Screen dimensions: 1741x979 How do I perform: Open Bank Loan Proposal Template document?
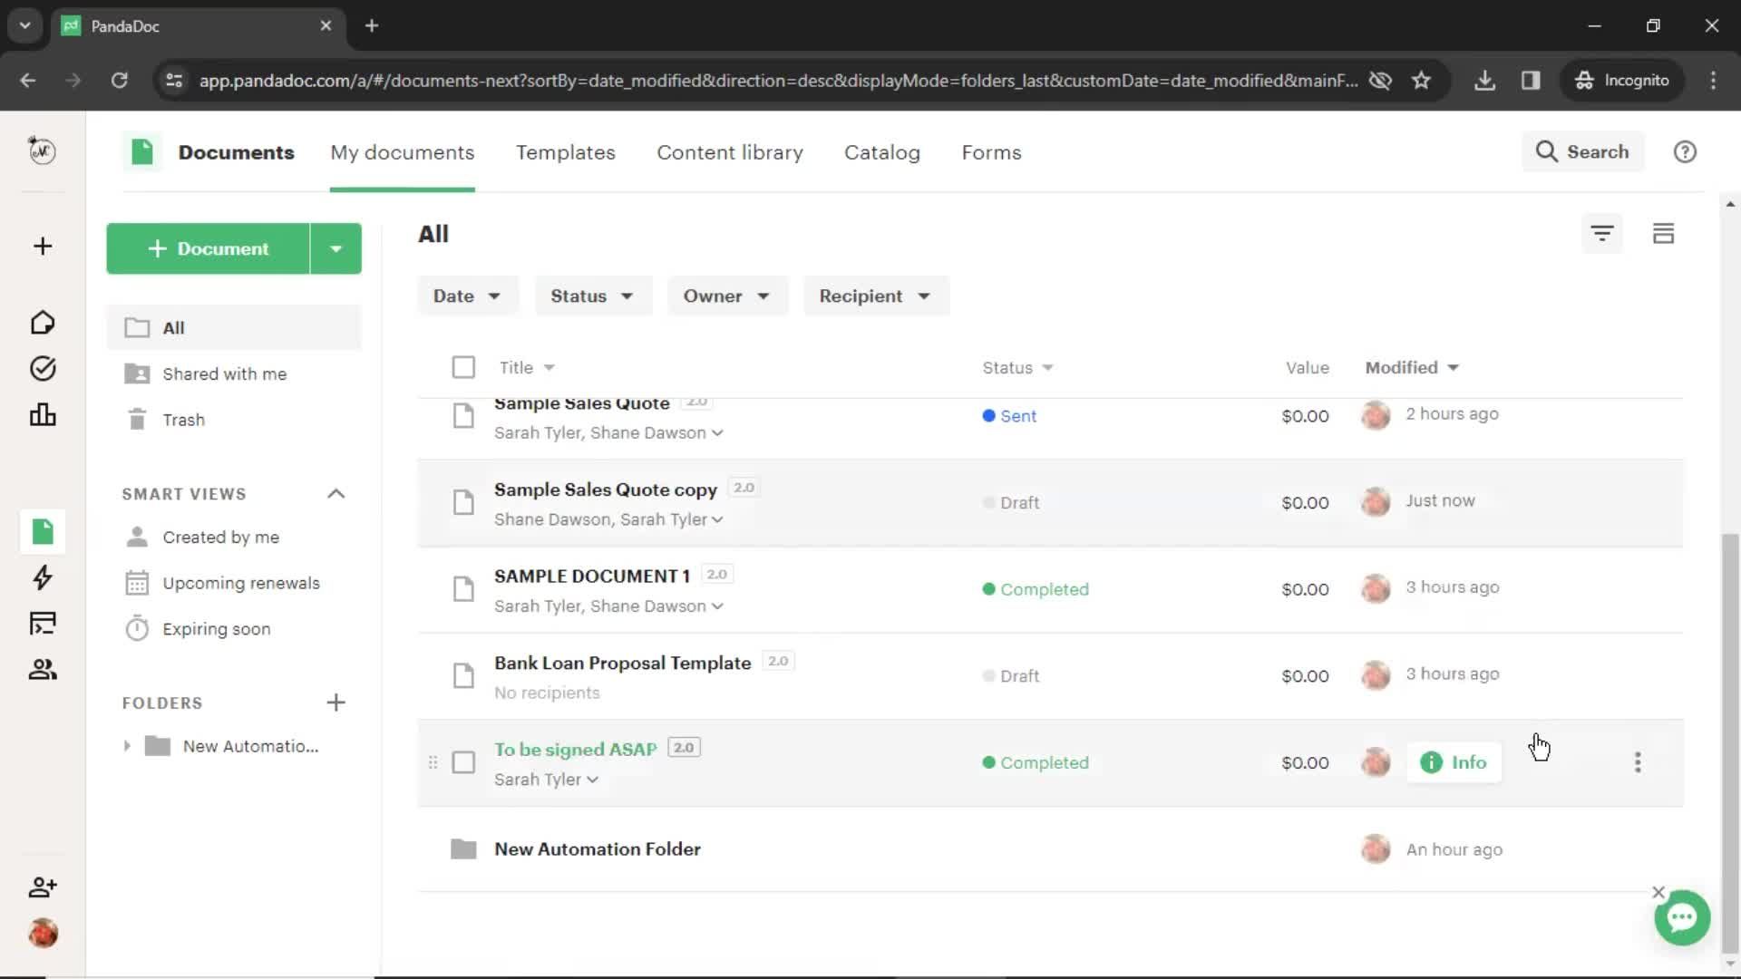[x=622, y=663]
